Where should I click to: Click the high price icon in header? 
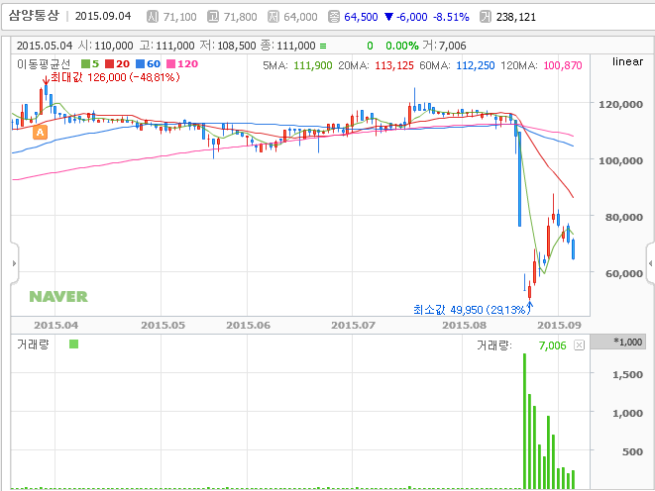point(213,17)
